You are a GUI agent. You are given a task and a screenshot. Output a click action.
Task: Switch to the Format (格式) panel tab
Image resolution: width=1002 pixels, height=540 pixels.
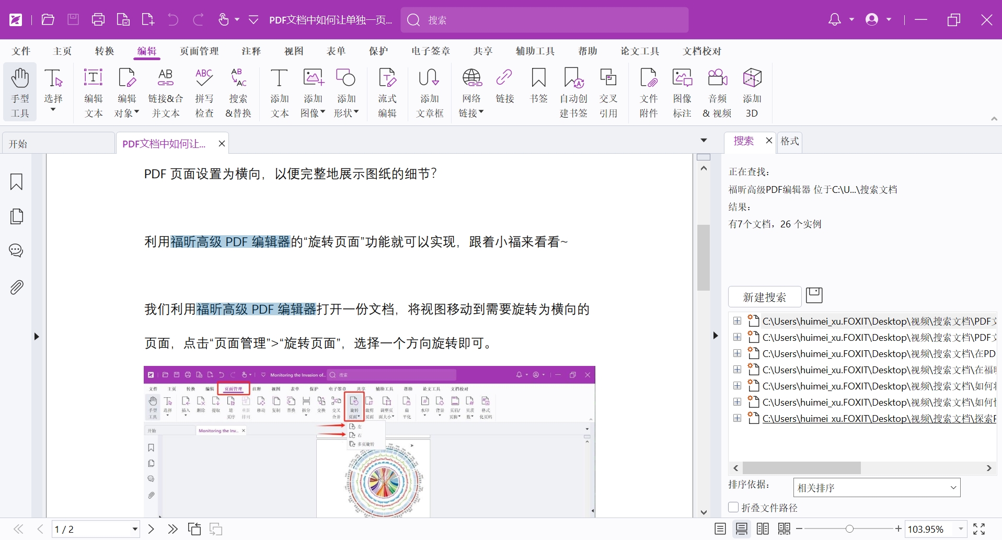click(x=789, y=141)
